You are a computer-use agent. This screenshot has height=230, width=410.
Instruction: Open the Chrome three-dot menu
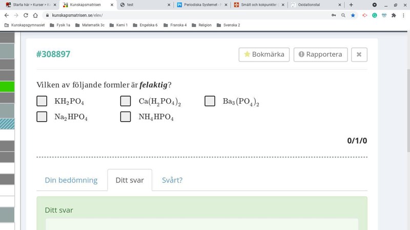403,15
